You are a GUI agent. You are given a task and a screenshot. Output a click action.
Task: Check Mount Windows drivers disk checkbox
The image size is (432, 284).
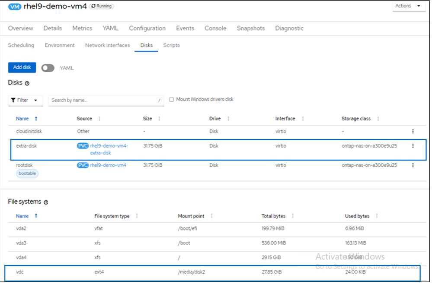[x=172, y=100]
